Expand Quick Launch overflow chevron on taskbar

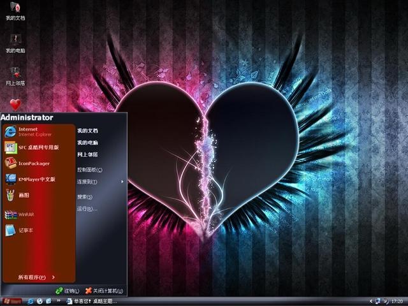(59, 301)
